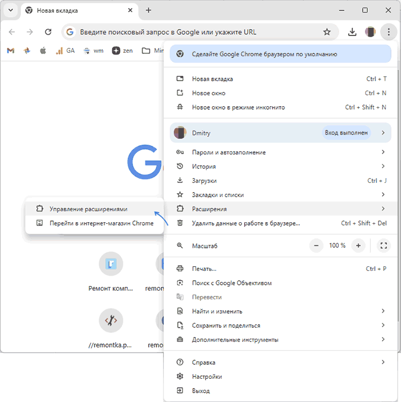
Task: Open the //remontka.p... shortcut tile
Action: pyautogui.click(x=111, y=328)
